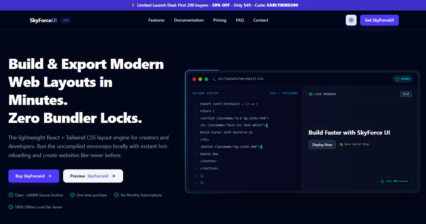
Task: Click the Preview SkyForceUI button
Action: pyautogui.click(x=93, y=176)
